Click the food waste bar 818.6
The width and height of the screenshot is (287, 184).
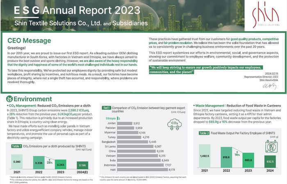click(226, 157)
